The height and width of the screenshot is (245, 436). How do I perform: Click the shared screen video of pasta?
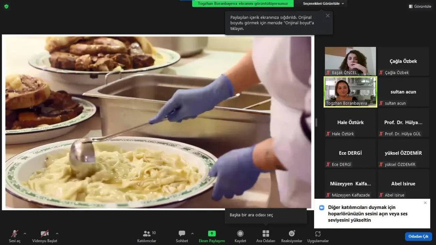pyautogui.click(x=158, y=122)
